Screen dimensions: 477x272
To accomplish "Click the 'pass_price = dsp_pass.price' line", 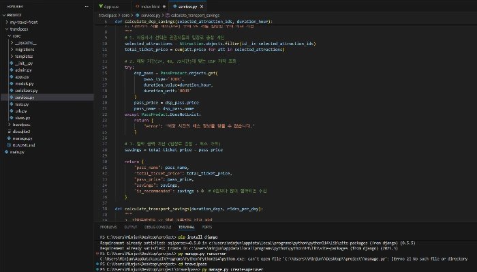I will pos(166,102).
